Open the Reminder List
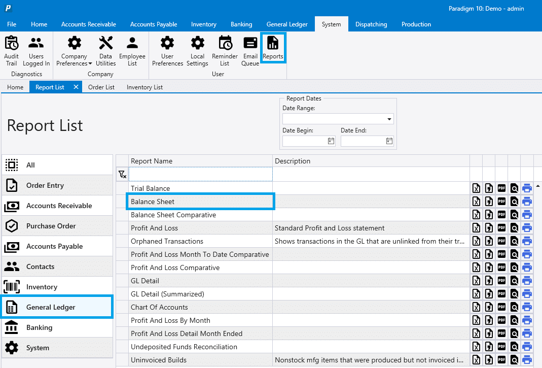The image size is (542, 368). point(225,49)
